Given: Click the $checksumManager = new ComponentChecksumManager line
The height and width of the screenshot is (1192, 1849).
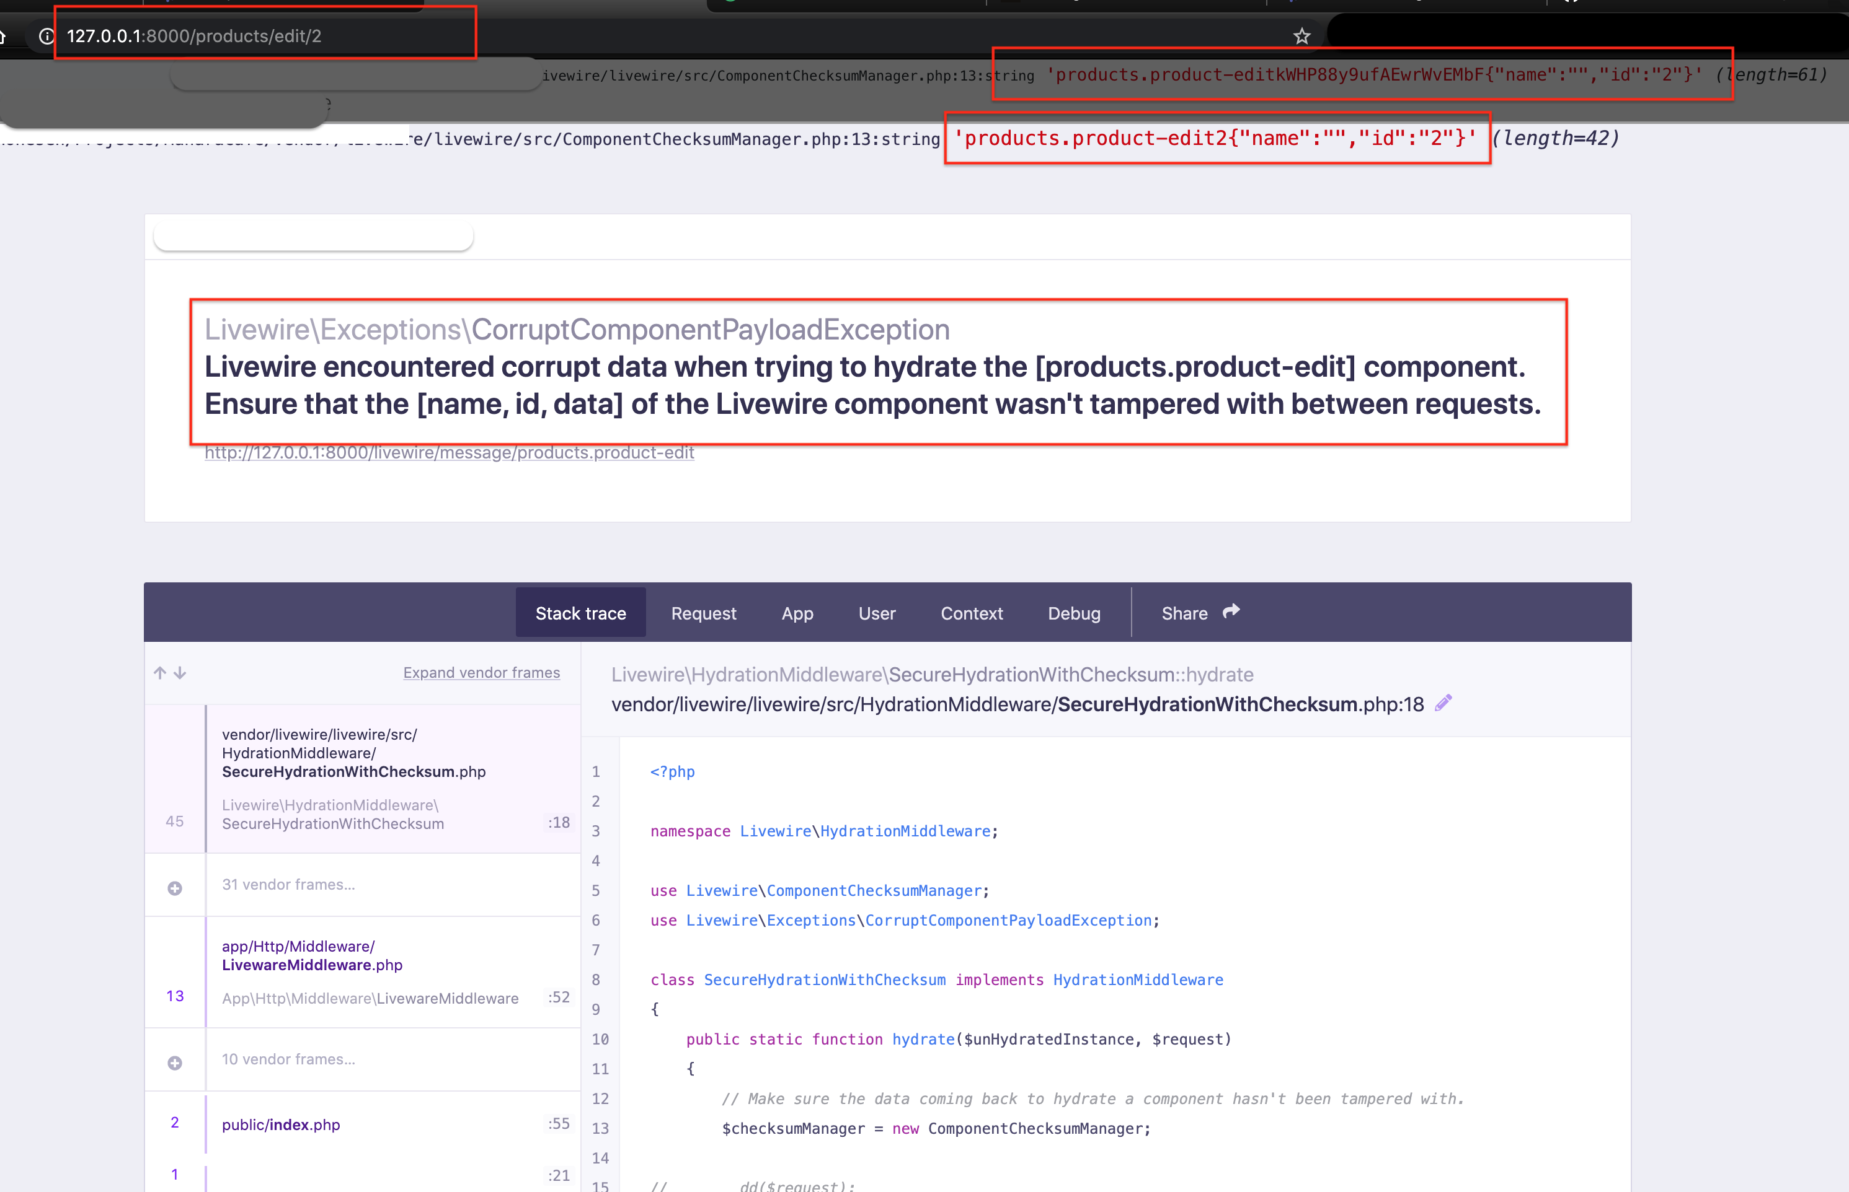Looking at the screenshot, I should click(936, 1129).
